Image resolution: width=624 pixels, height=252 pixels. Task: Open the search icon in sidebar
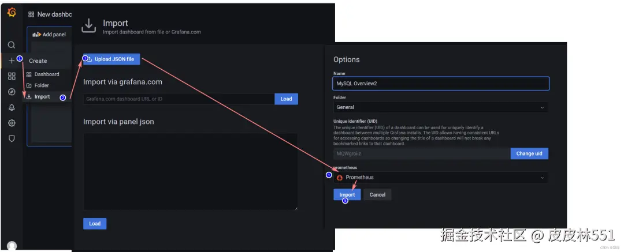pos(12,45)
